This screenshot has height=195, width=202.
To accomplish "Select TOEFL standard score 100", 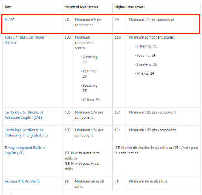I will 68,37.
